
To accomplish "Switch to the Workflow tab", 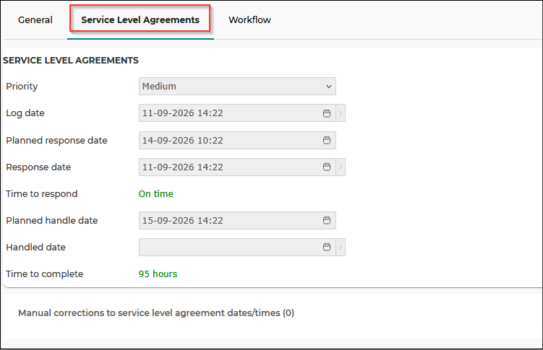I will 249,20.
